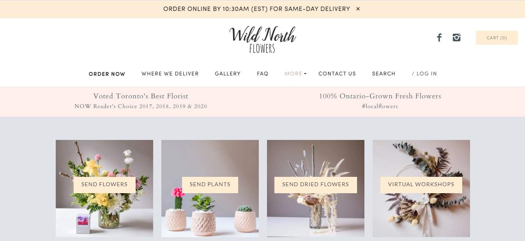Open the CART (0) button

497,38
